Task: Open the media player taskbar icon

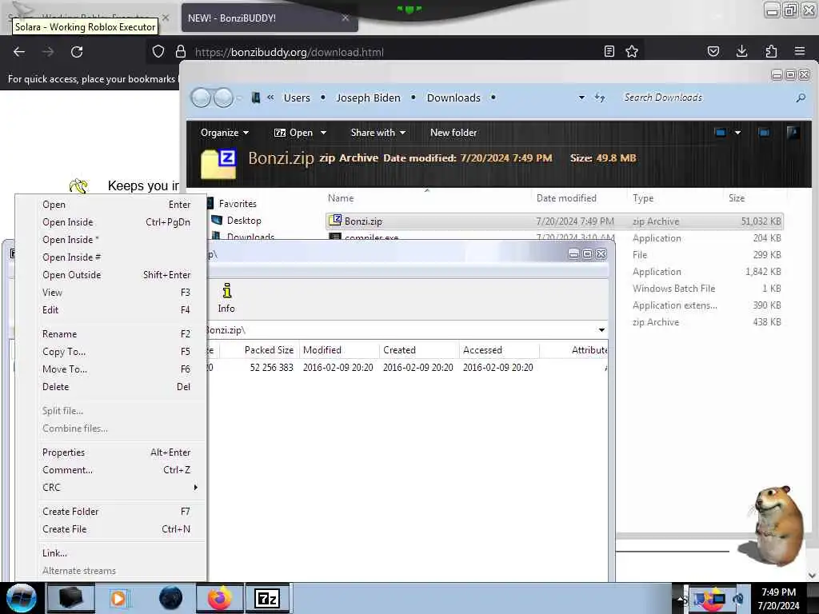Action: (118, 598)
